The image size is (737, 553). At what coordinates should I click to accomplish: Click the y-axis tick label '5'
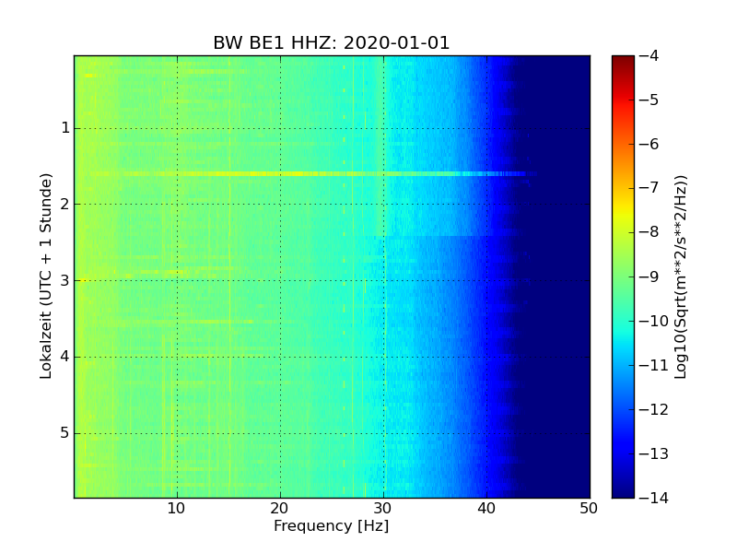pos(65,433)
